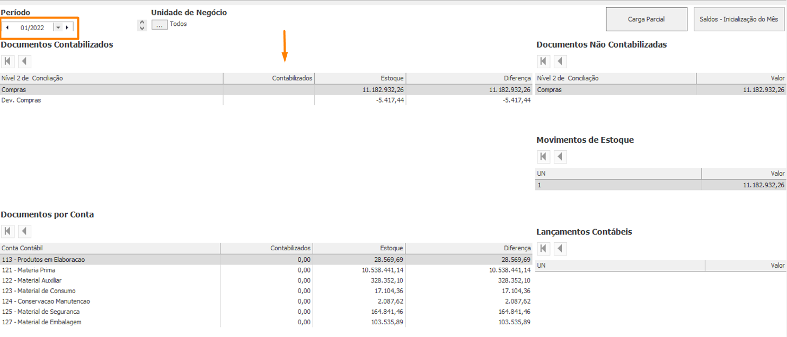This screenshot has width=787, height=337.
Task: Select UN 1 row in Movimentos de Estoque
Action: pyautogui.click(x=661, y=185)
